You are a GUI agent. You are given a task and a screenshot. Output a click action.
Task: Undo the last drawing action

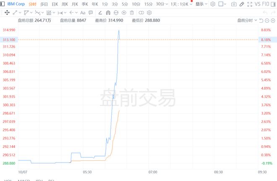tap(265, 13)
